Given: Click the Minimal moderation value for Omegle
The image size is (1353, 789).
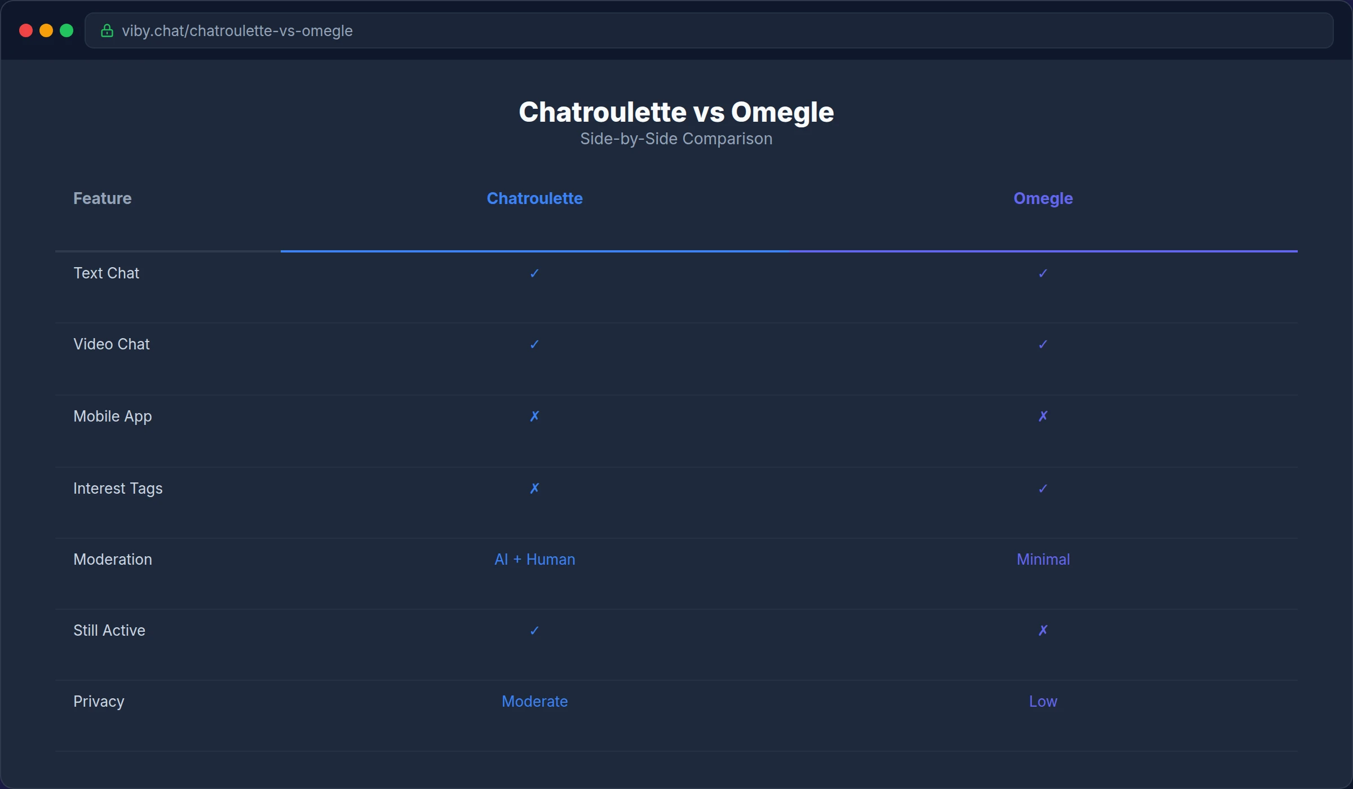Looking at the screenshot, I should click(x=1042, y=559).
